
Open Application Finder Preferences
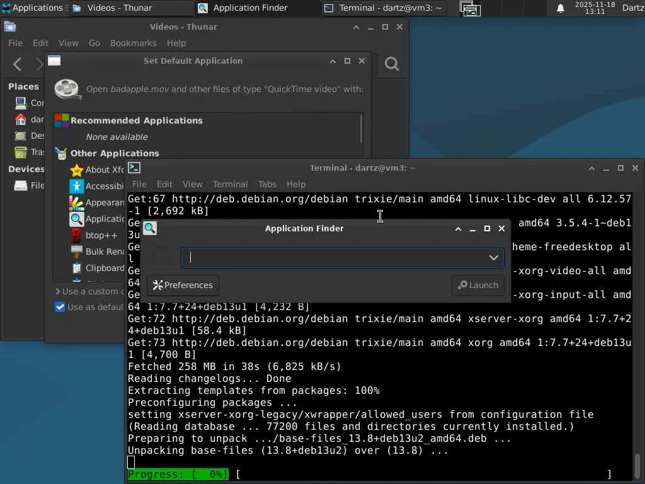(x=183, y=285)
